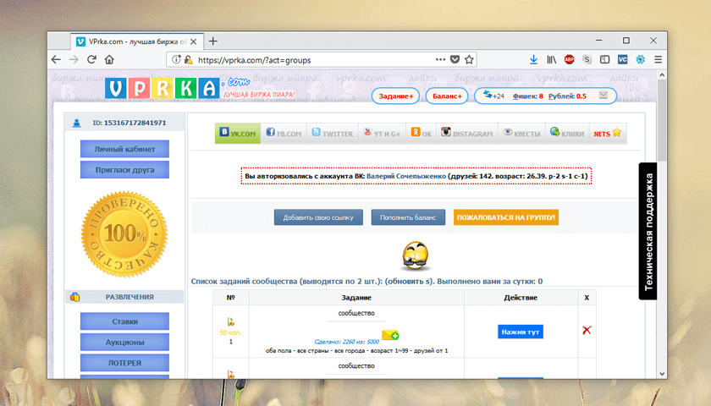
Task: Switch to the OK tab
Action: [422, 134]
